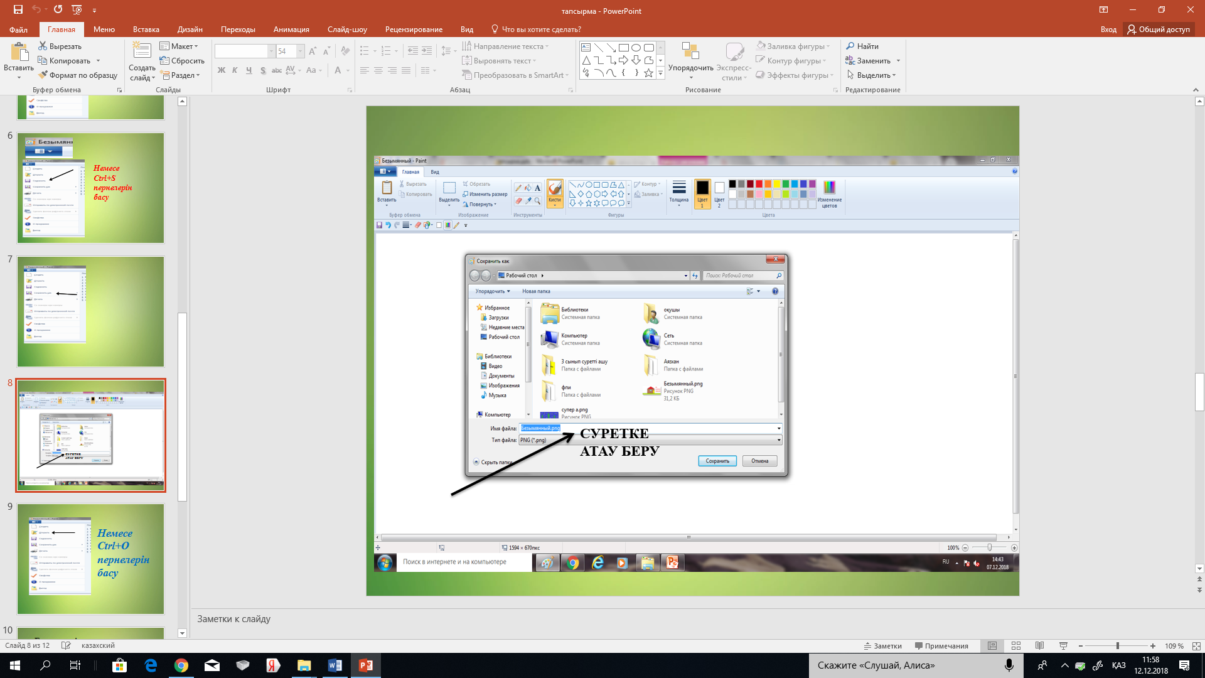Select slide 9 thumbnail
This screenshot has width=1205, height=678.
tap(90, 559)
